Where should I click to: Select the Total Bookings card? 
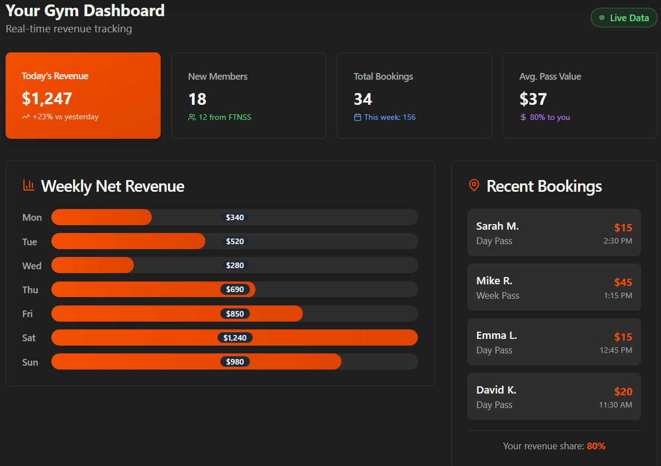pos(414,95)
